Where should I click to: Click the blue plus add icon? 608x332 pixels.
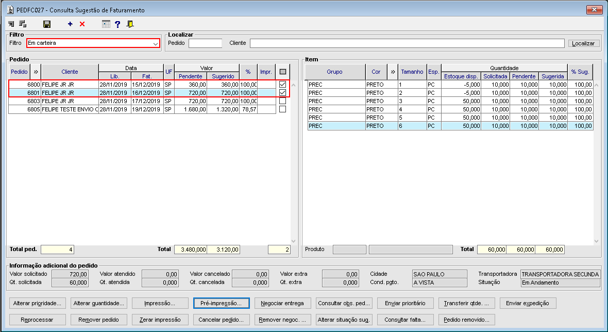point(70,24)
